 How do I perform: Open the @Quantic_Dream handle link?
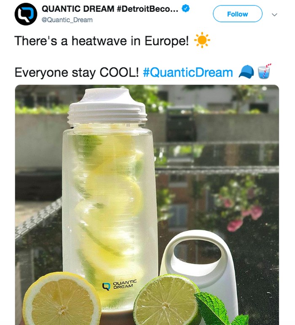pyautogui.click(x=67, y=20)
